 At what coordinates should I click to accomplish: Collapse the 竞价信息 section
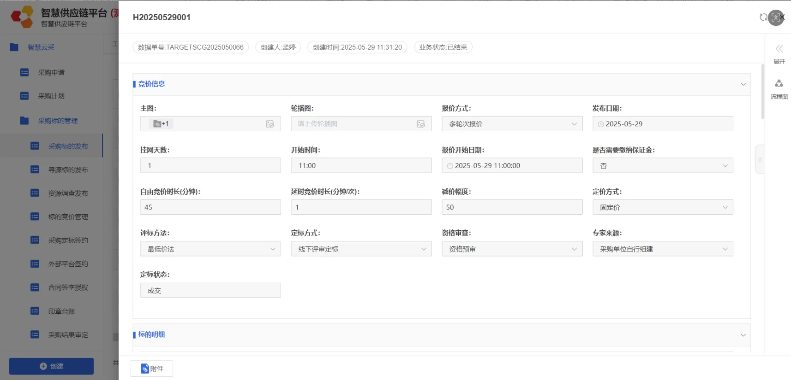743,84
